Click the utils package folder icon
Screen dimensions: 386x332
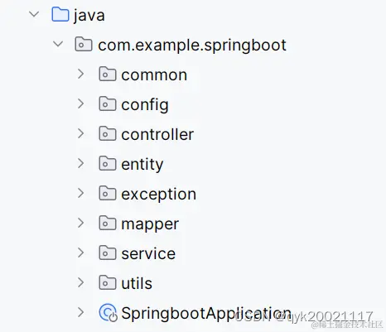pyautogui.click(x=108, y=282)
